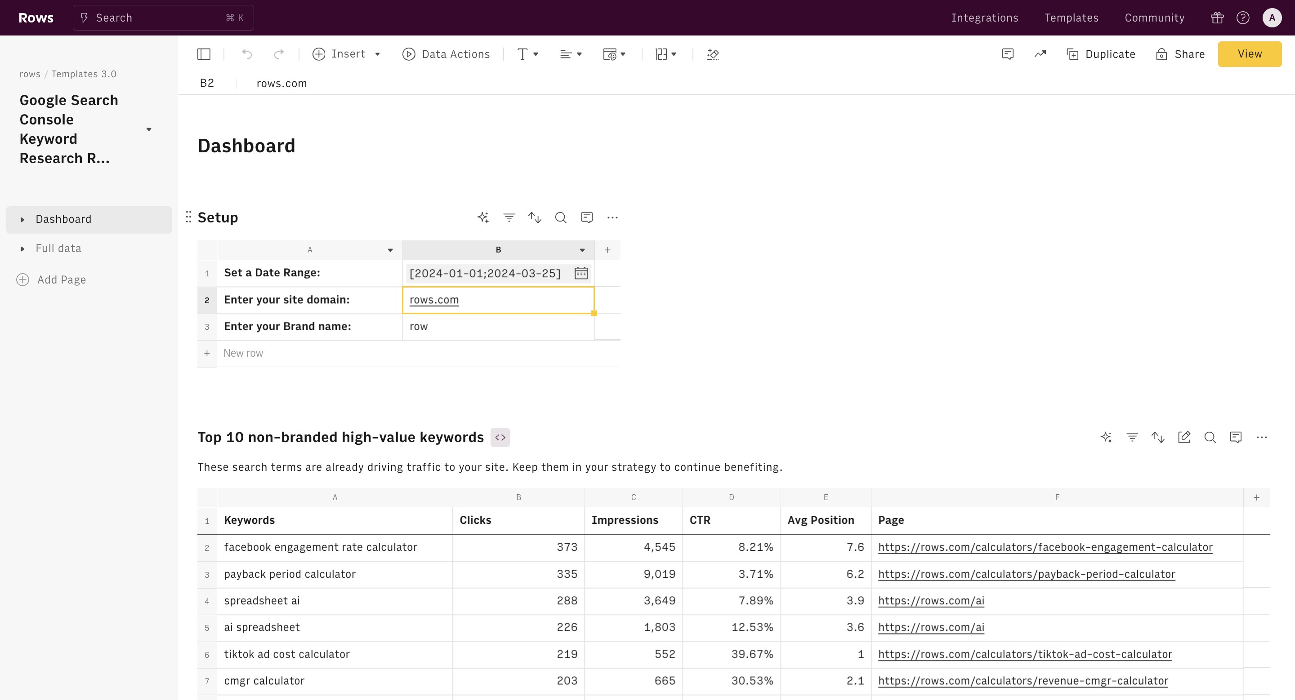Open the facebook-engagement-calculator page link

point(1045,547)
